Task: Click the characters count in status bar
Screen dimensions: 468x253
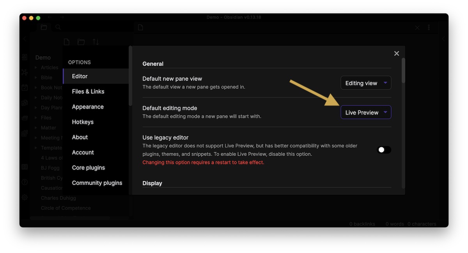Action: [x=422, y=224]
